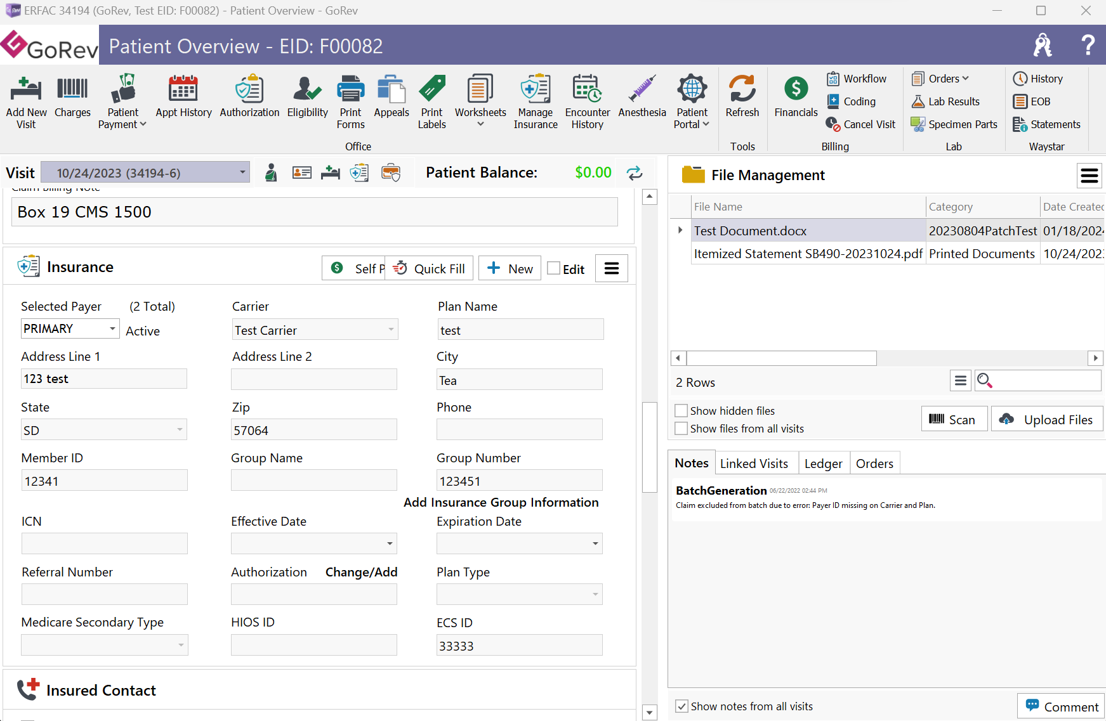Click the Quick Fill button
The height and width of the screenshot is (721, 1106).
tap(430, 268)
